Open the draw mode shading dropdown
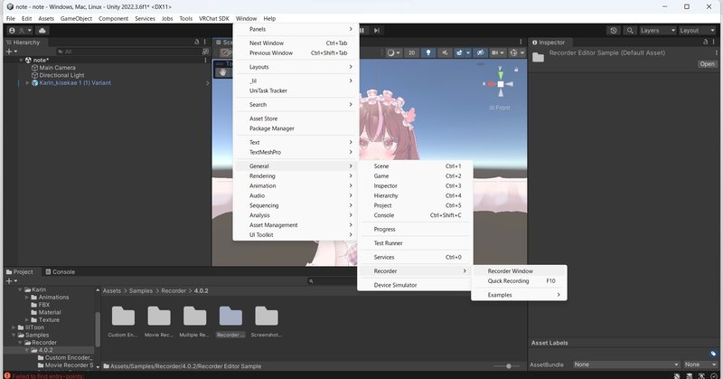Screen dimensions: 723x379 coord(393,52)
